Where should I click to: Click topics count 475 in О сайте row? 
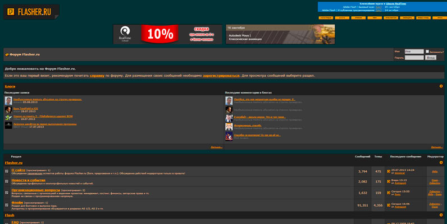tap(378, 171)
